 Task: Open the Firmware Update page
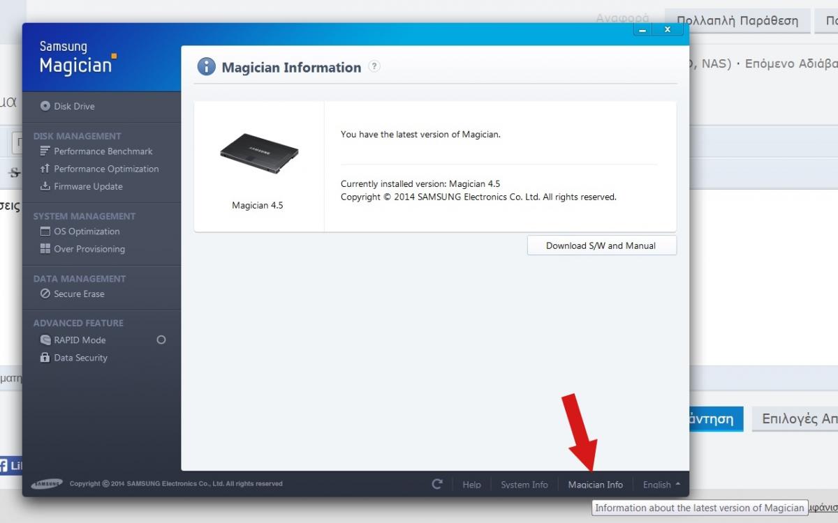point(81,186)
